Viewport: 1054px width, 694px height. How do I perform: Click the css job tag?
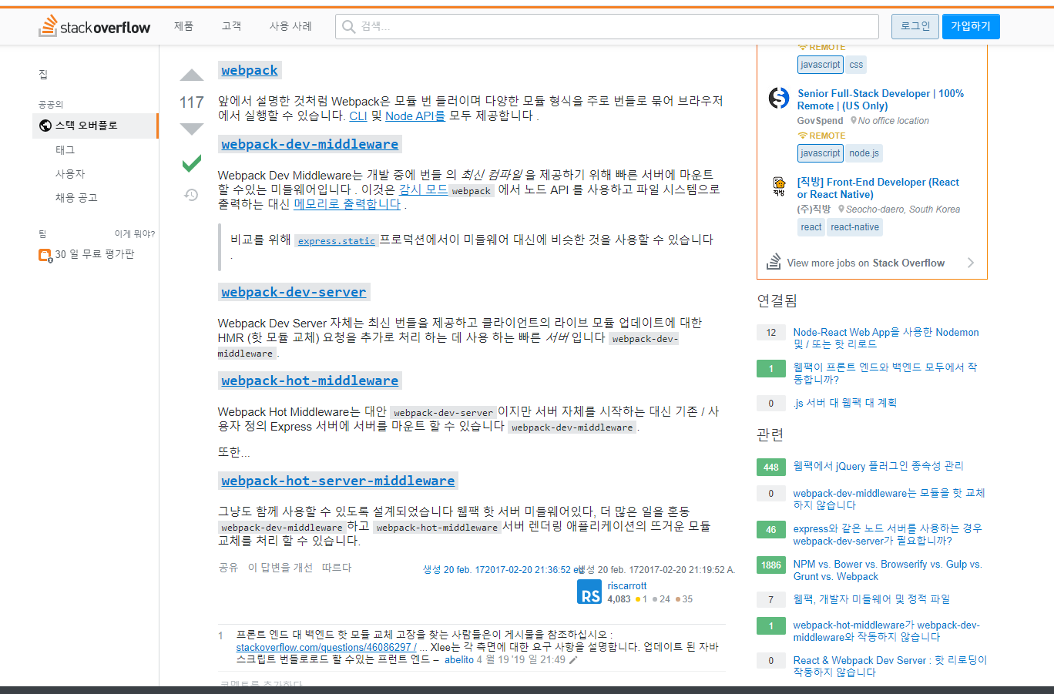coord(857,65)
